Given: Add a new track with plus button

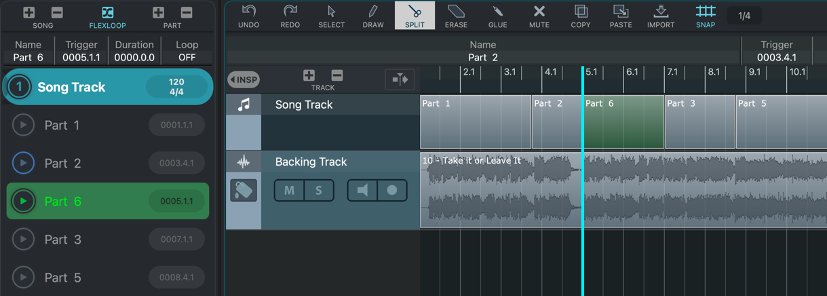Looking at the screenshot, I should click(309, 75).
